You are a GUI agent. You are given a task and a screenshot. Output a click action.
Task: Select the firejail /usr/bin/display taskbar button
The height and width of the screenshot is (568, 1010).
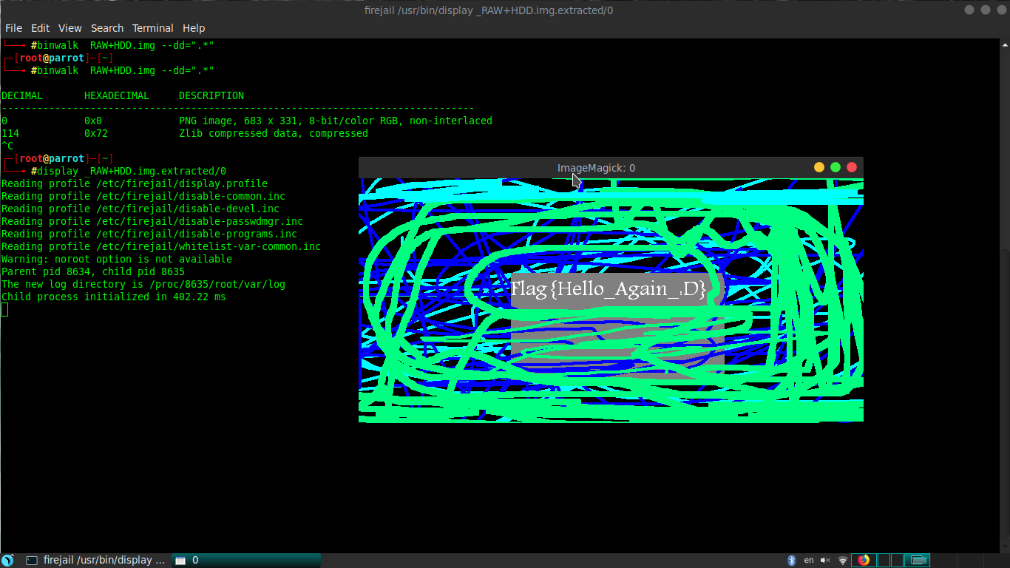click(104, 560)
